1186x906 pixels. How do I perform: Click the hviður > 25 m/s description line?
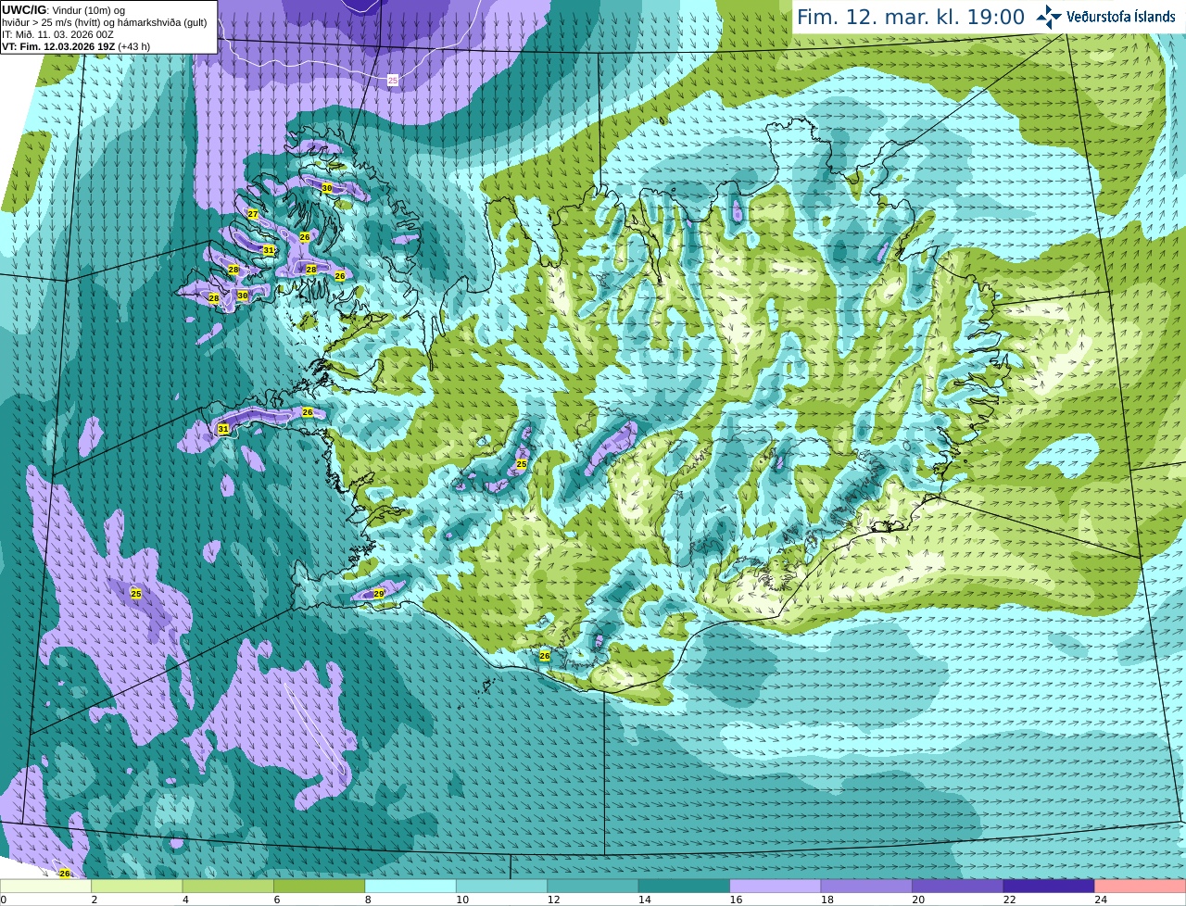[x=104, y=22]
